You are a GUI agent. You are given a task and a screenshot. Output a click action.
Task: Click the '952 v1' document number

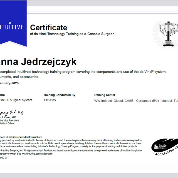pos(4,158)
